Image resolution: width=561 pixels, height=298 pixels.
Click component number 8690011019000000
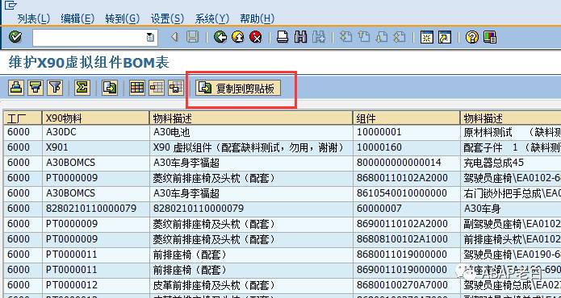[x=402, y=270]
